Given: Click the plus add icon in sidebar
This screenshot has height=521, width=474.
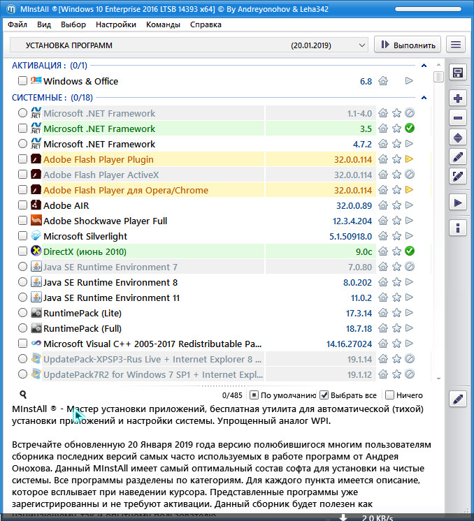Looking at the screenshot, I should coord(458,98).
